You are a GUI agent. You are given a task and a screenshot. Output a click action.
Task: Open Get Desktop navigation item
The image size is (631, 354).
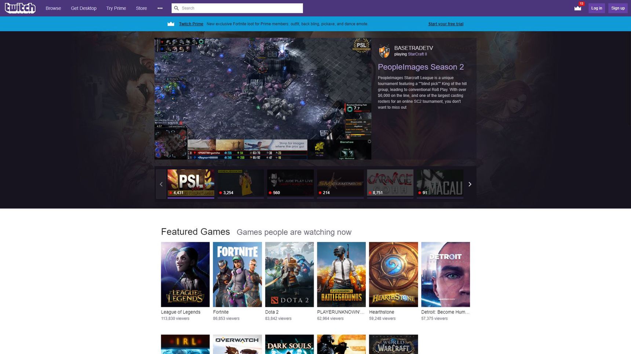[x=84, y=8]
